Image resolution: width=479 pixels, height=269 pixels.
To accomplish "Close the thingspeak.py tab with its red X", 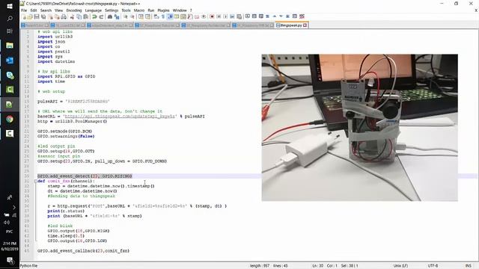I will point(305,25).
